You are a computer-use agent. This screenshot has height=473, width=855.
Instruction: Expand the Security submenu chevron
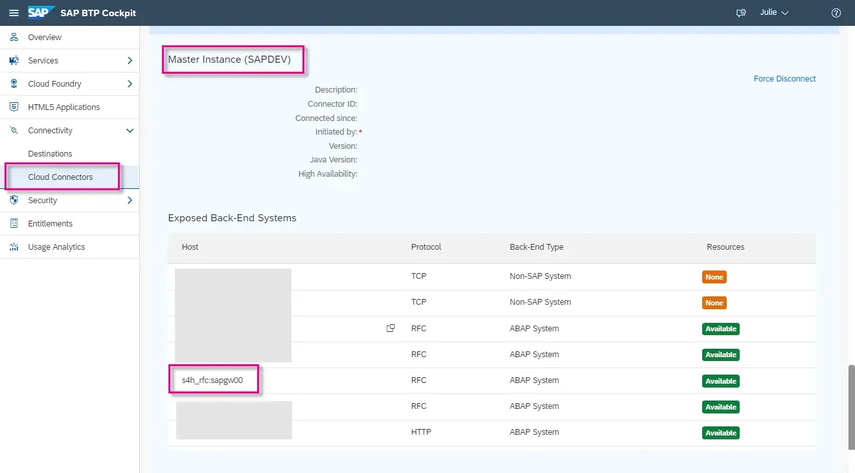click(x=130, y=201)
